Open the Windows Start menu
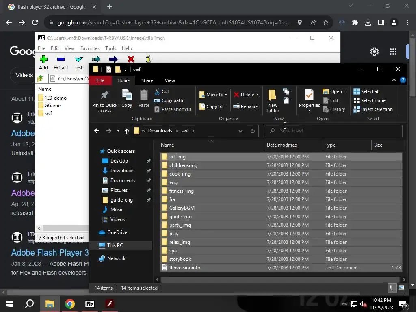Screen dimensions: 416x312 (x=10, y=304)
